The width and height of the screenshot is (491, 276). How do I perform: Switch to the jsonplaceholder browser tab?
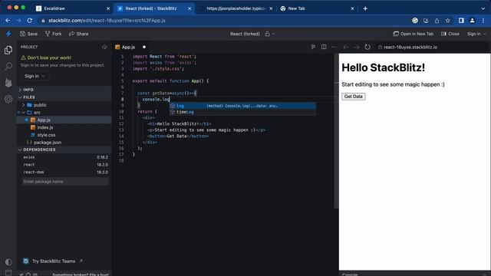pos(236,8)
